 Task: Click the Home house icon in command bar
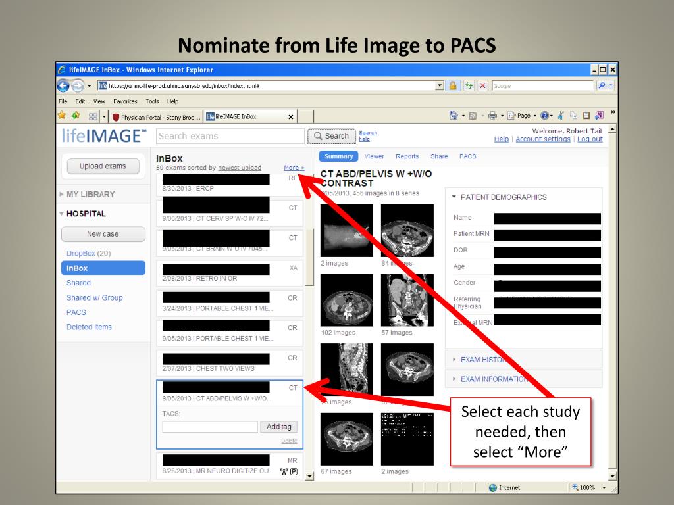pyautogui.click(x=453, y=115)
